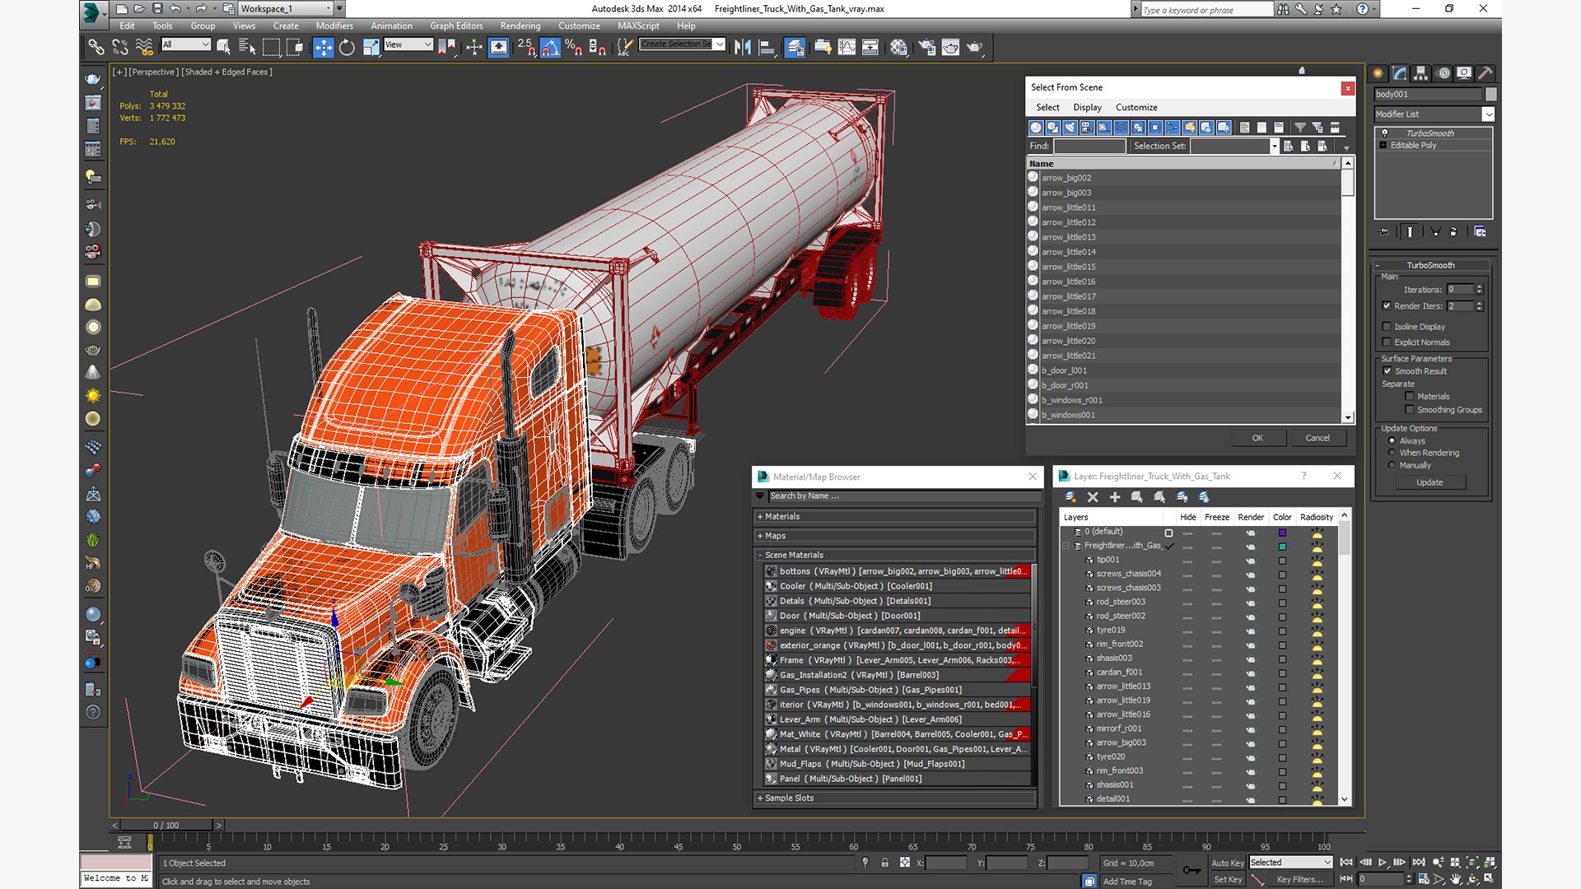Click Create New Layer icon in Layer dialog
The image size is (1581, 889).
pos(1070,497)
